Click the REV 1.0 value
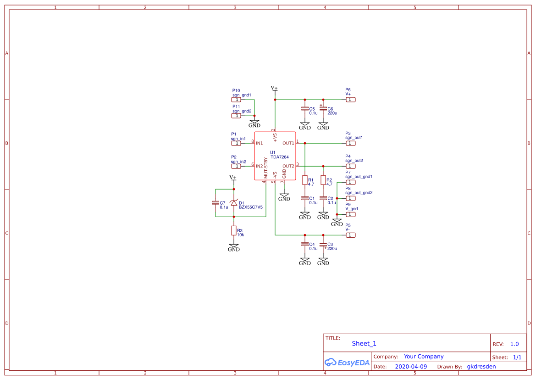Viewport: 536px width, 380px height. click(x=514, y=343)
